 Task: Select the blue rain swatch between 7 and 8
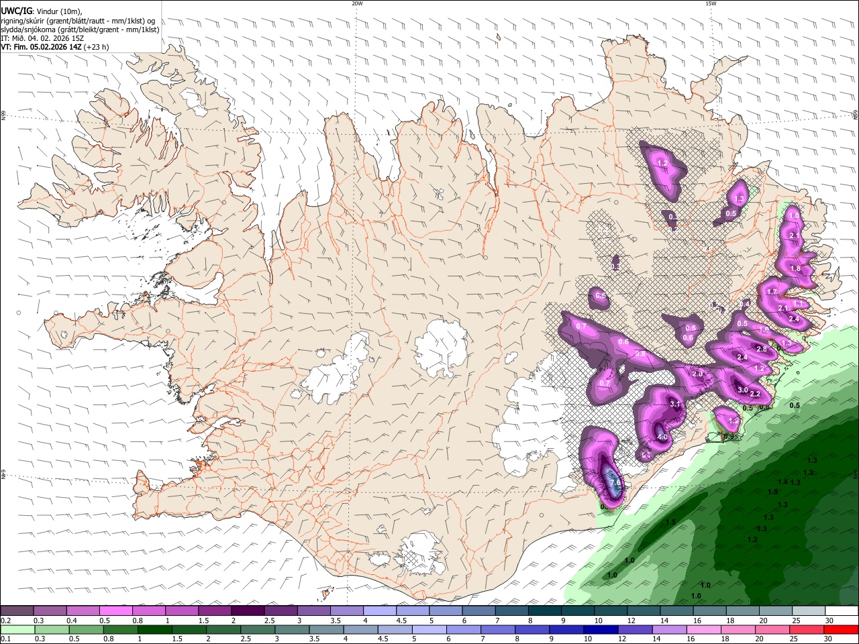click(x=499, y=630)
